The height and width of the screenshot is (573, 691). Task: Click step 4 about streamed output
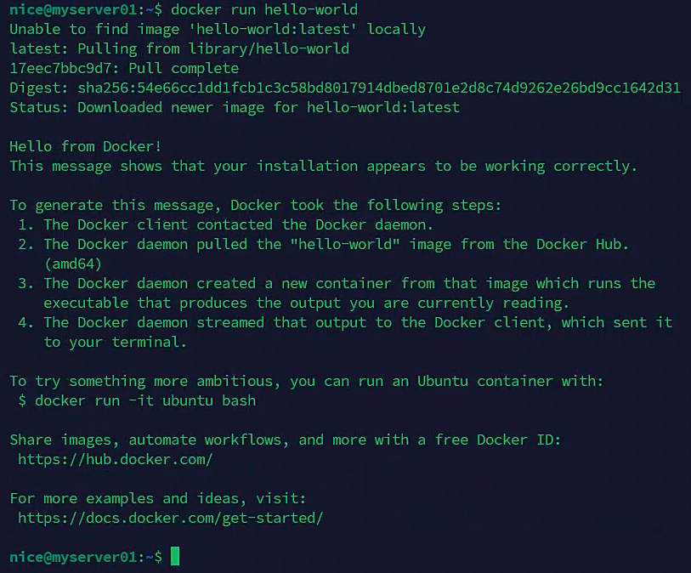pyautogui.click(x=345, y=332)
